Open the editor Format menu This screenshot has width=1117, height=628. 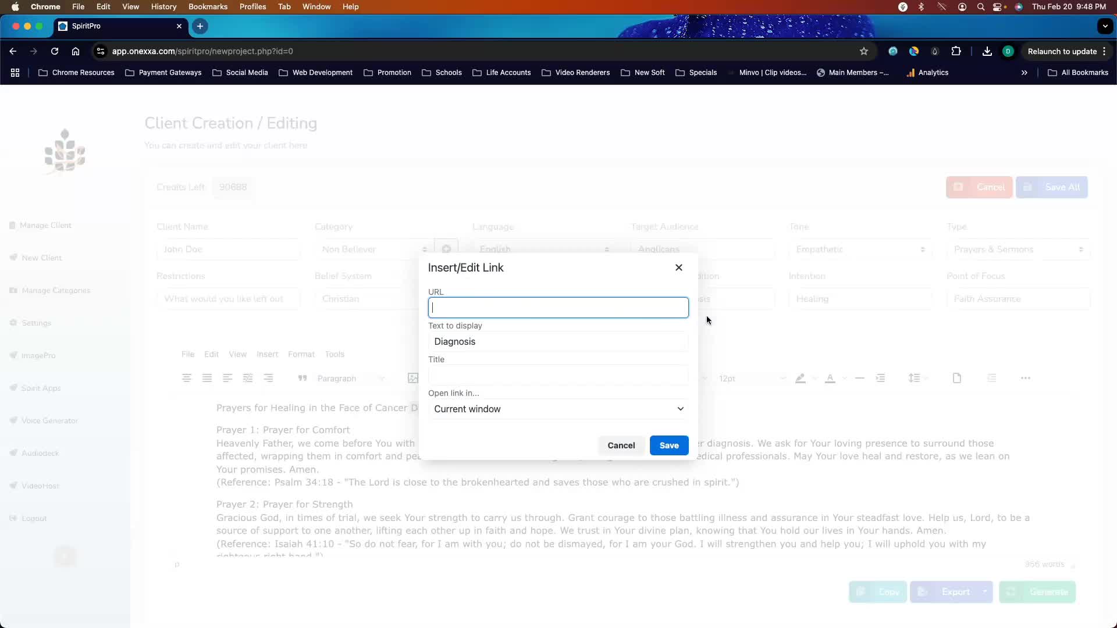click(301, 354)
